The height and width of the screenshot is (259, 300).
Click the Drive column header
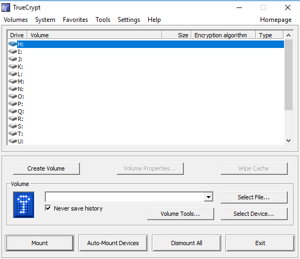(17, 35)
